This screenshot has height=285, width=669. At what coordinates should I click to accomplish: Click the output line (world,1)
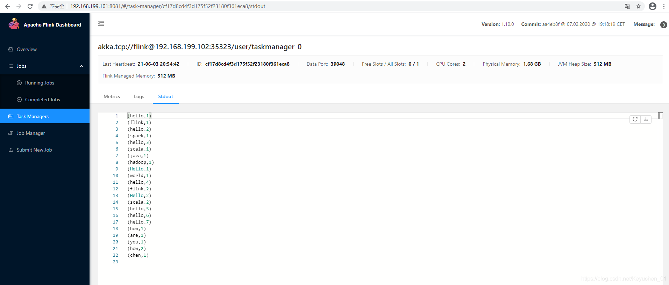click(x=140, y=175)
